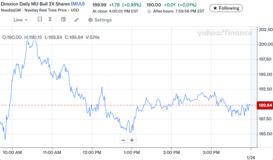Screen dimensions: 273x160
Task: Click the 3:00 PM time axis label
Action: pyautogui.click(x=211, y=151)
